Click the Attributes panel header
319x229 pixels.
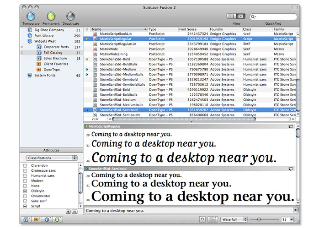(52, 150)
